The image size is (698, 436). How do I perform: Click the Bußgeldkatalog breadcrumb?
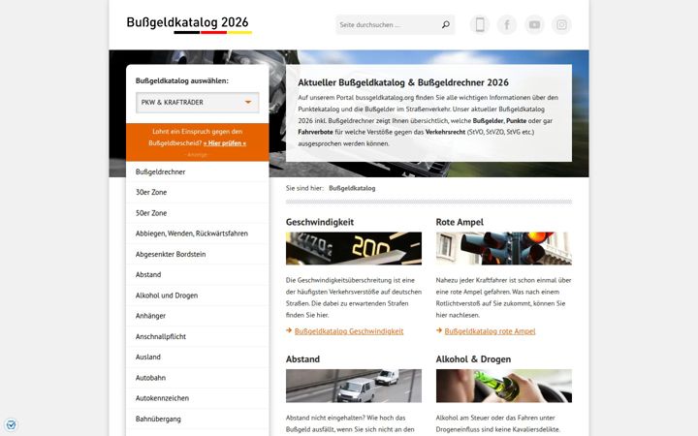(352, 188)
